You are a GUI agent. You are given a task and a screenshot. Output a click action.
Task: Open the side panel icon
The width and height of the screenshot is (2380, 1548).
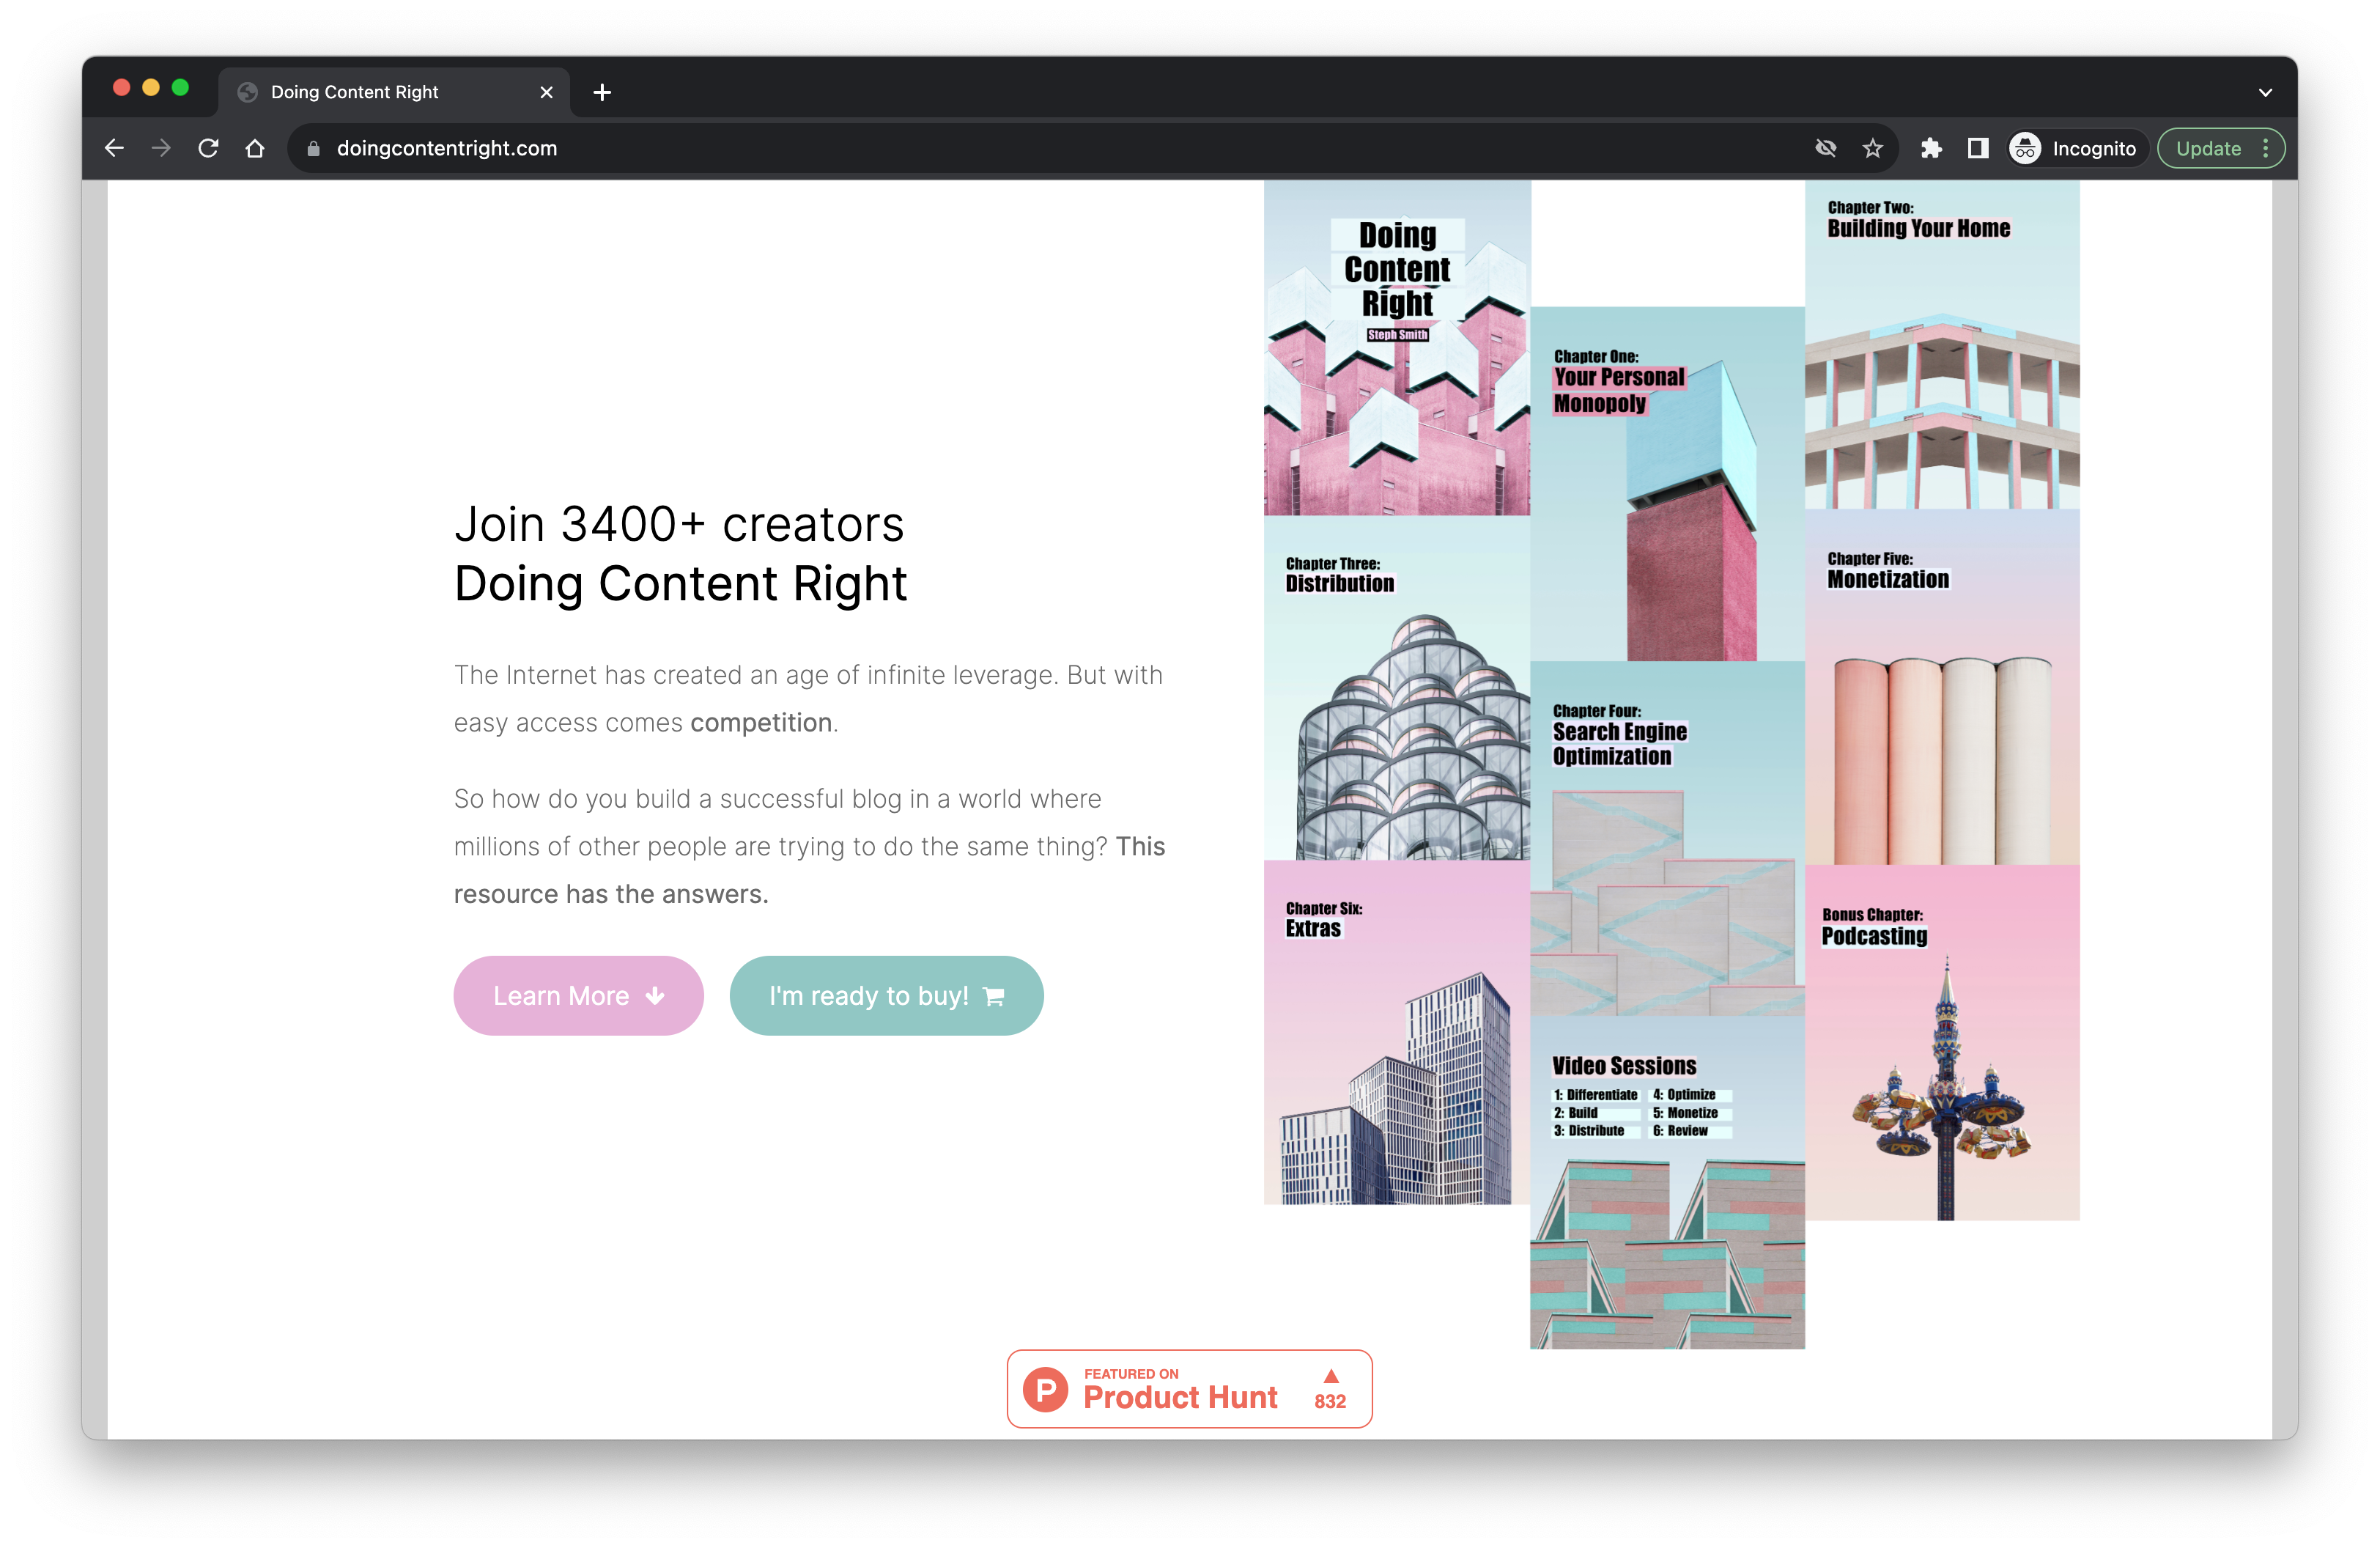[1977, 148]
